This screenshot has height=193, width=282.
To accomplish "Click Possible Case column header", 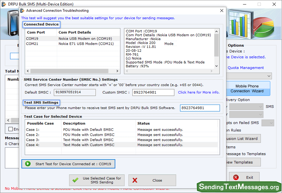I will (43, 123).
